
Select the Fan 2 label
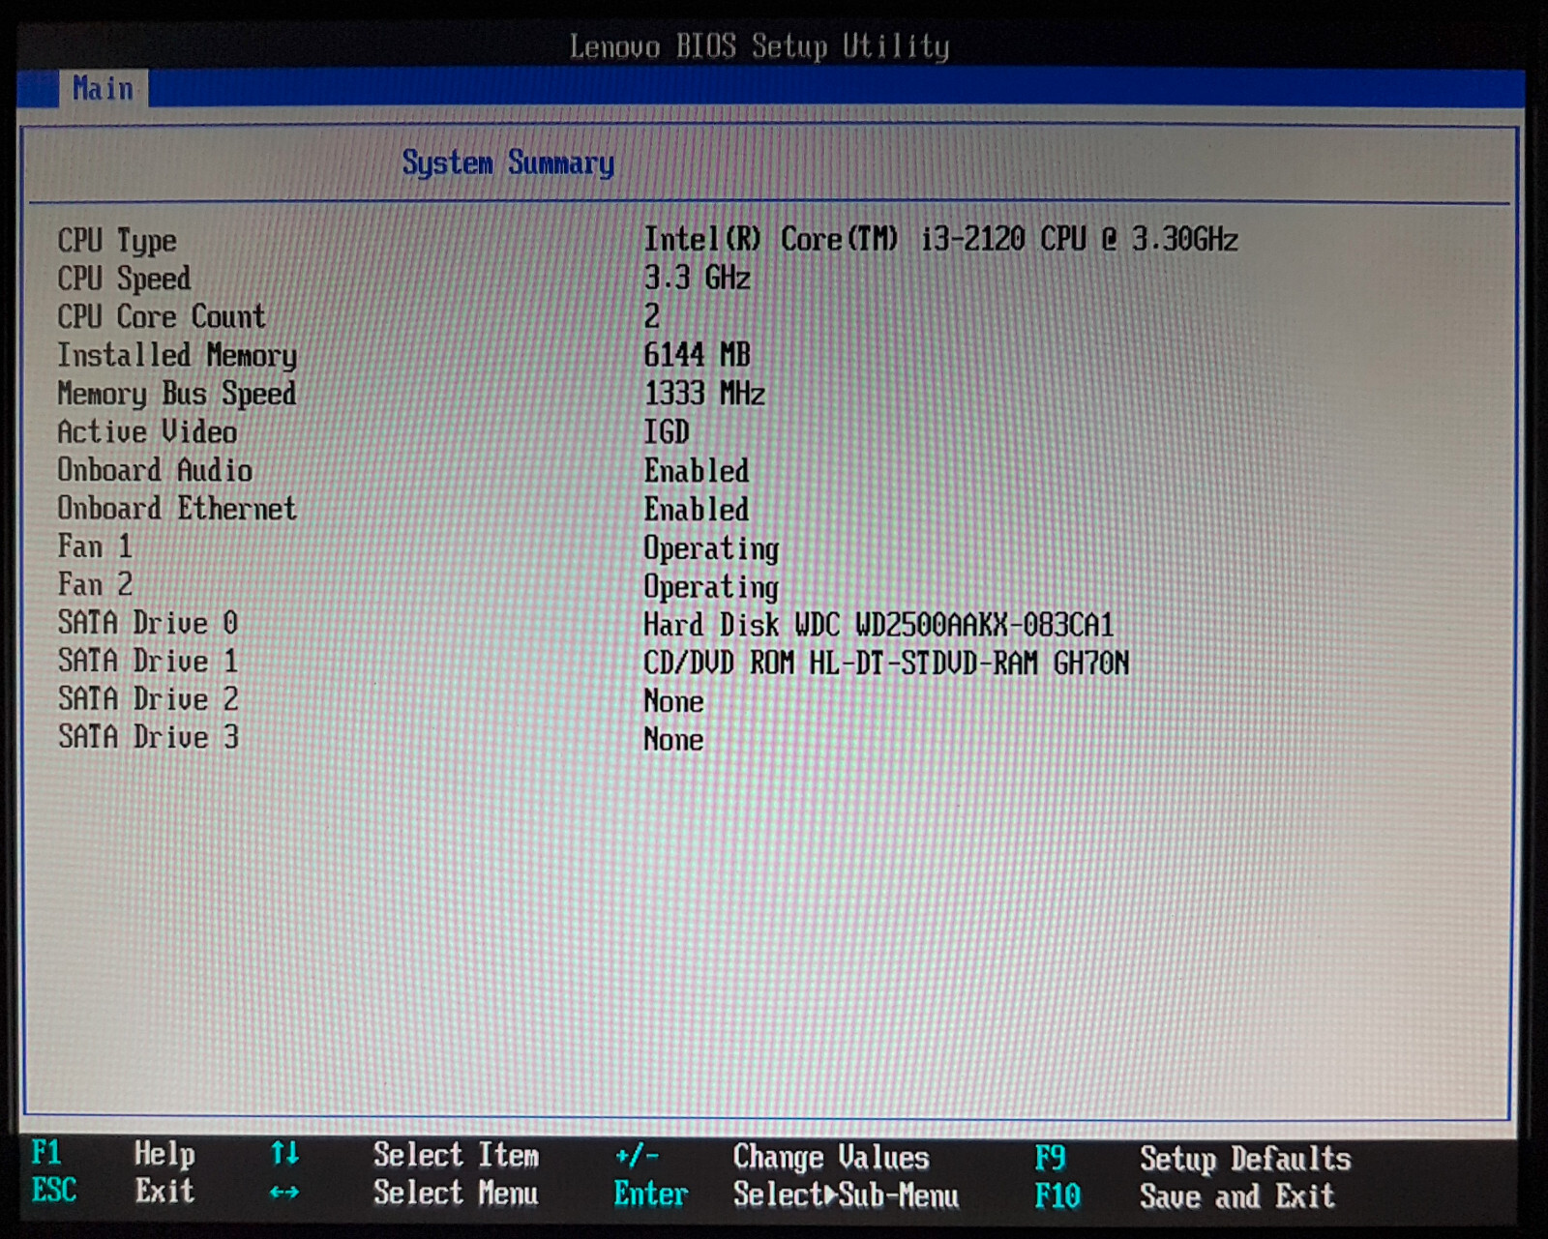[95, 584]
